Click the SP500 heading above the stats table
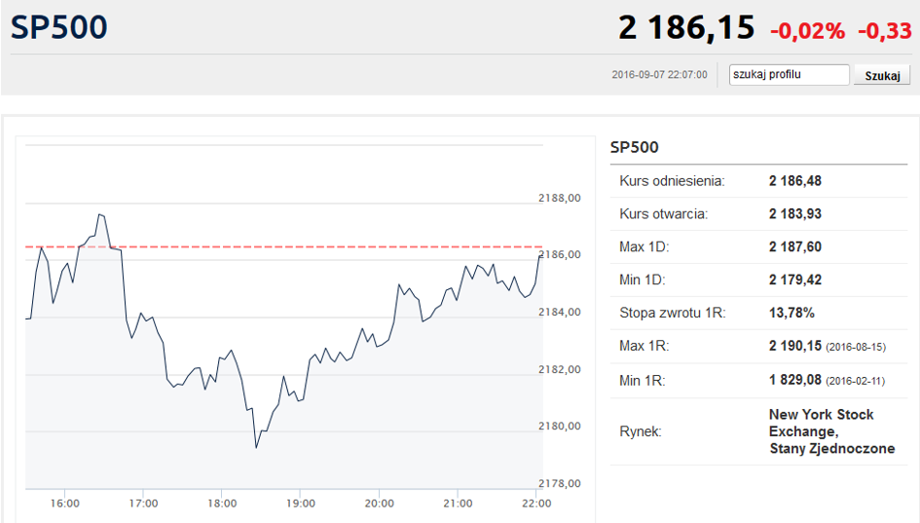 [634, 148]
